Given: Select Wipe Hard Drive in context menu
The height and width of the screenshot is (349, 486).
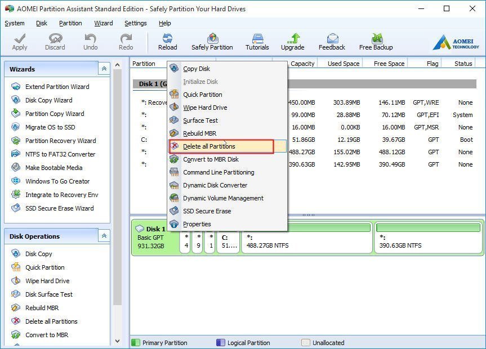Looking at the screenshot, I should 227,108.
